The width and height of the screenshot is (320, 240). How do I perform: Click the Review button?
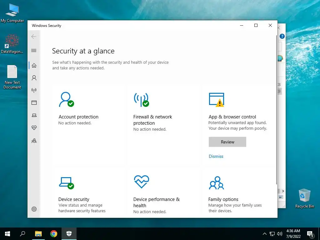(227, 142)
